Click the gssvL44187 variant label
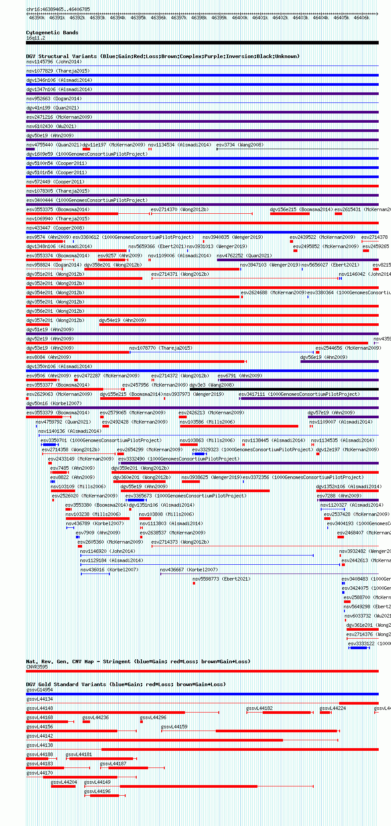 coord(113,764)
